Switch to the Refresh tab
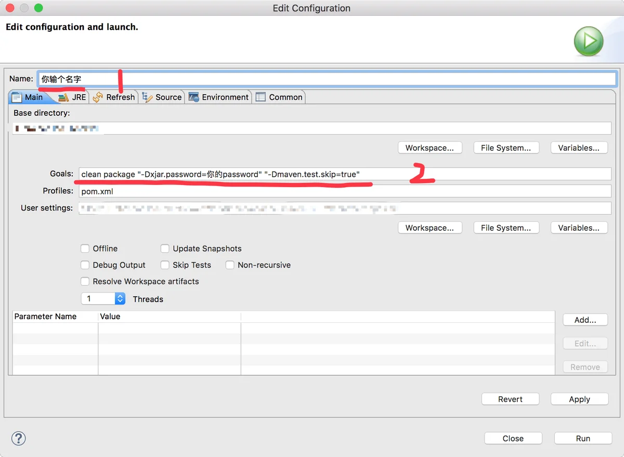624x457 pixels. [113, 97]
